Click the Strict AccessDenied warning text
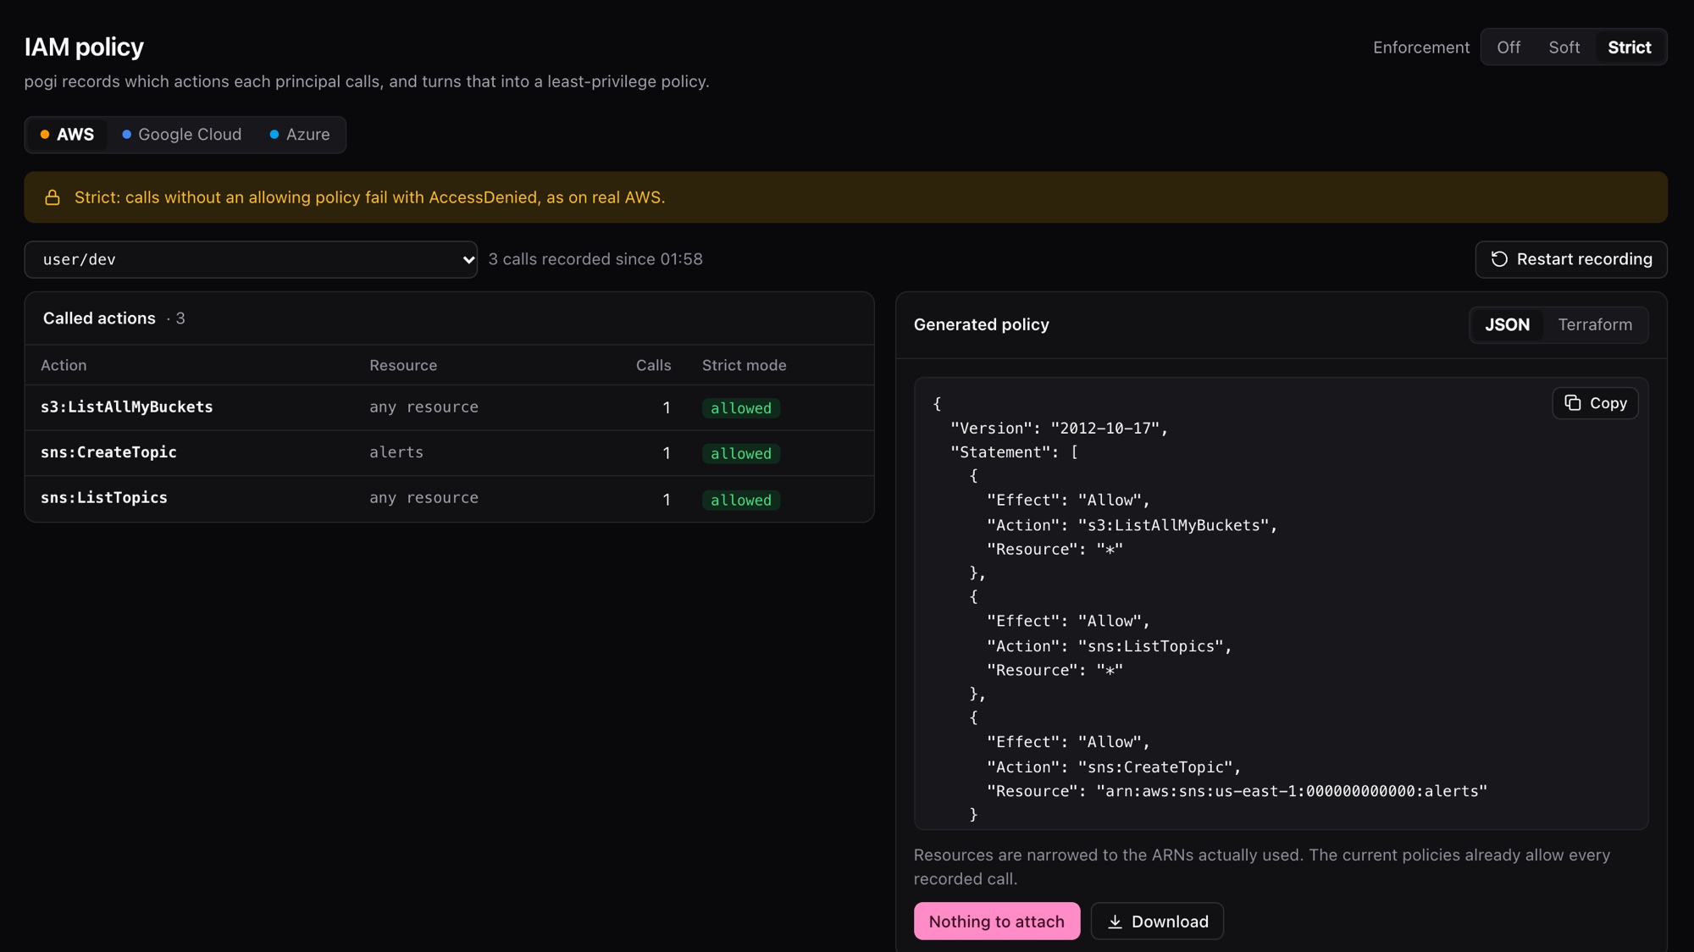Viewport: 1694px width, 952px height. click(x=369, y=197)
